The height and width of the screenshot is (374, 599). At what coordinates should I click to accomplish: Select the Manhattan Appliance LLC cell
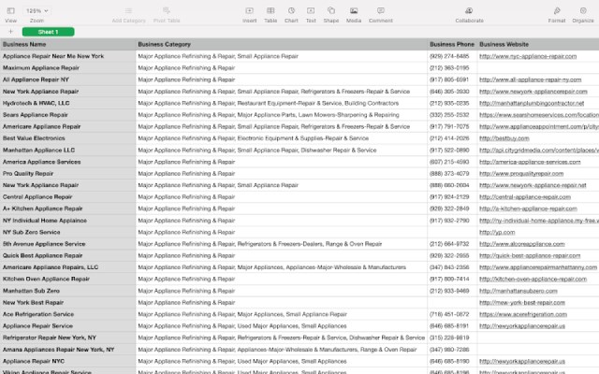pos(68,150)
